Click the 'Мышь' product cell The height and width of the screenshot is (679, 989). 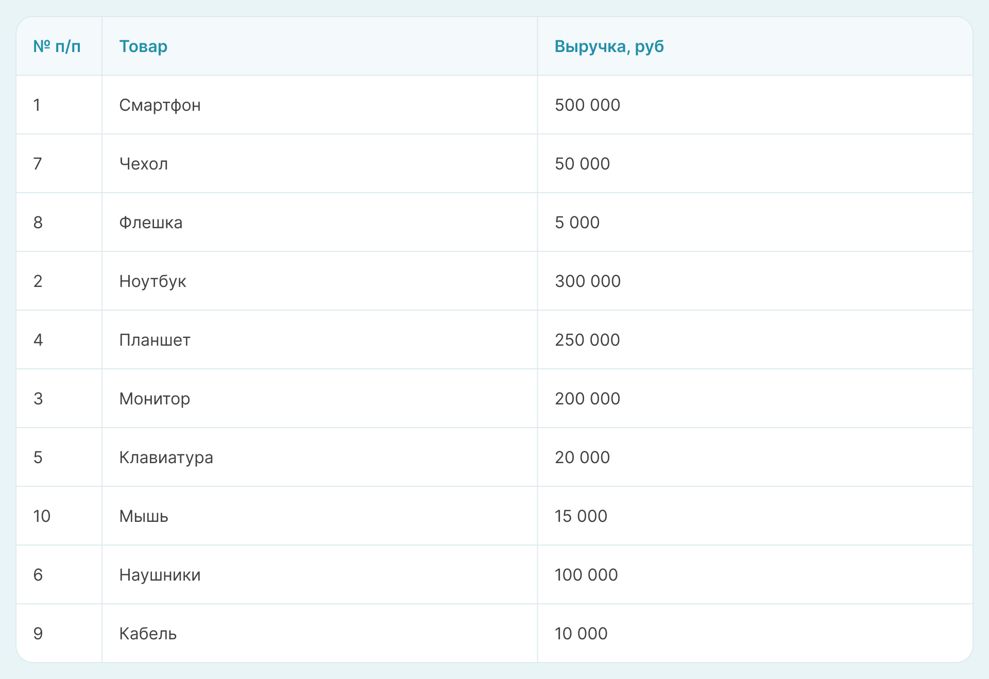click(143, 516)
